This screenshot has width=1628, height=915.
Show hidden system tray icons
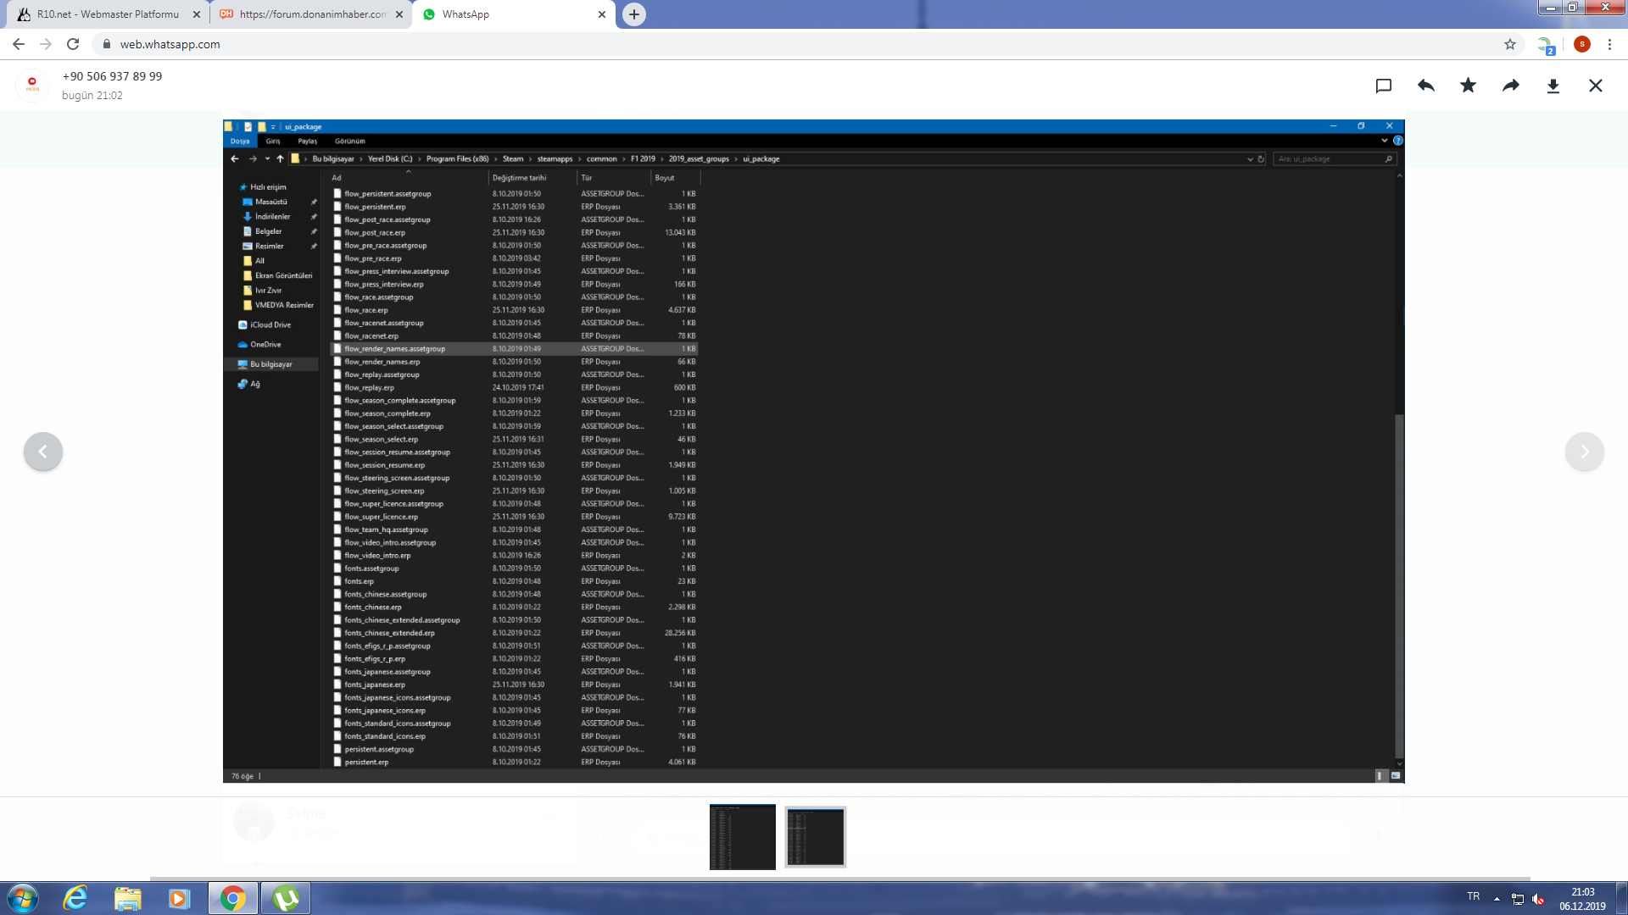pyautogui.click(x=1497, y=899)
